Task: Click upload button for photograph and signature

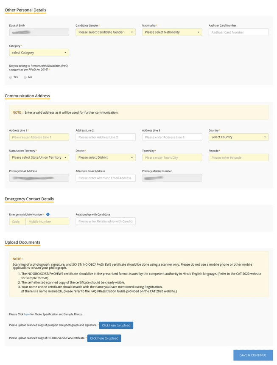Action: (x=116, y=326)
